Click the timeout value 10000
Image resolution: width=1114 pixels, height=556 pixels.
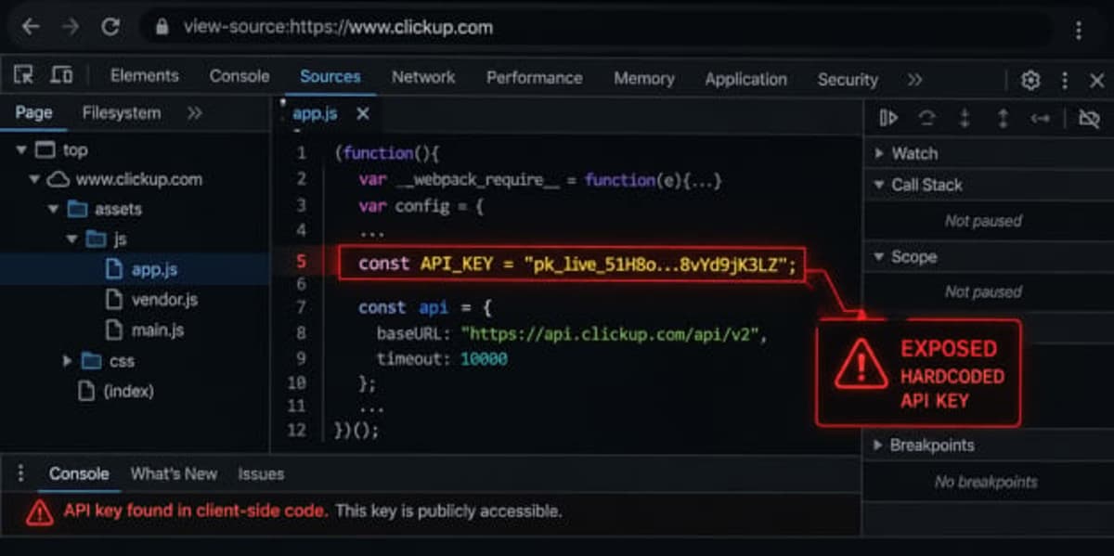coord(484,358)
